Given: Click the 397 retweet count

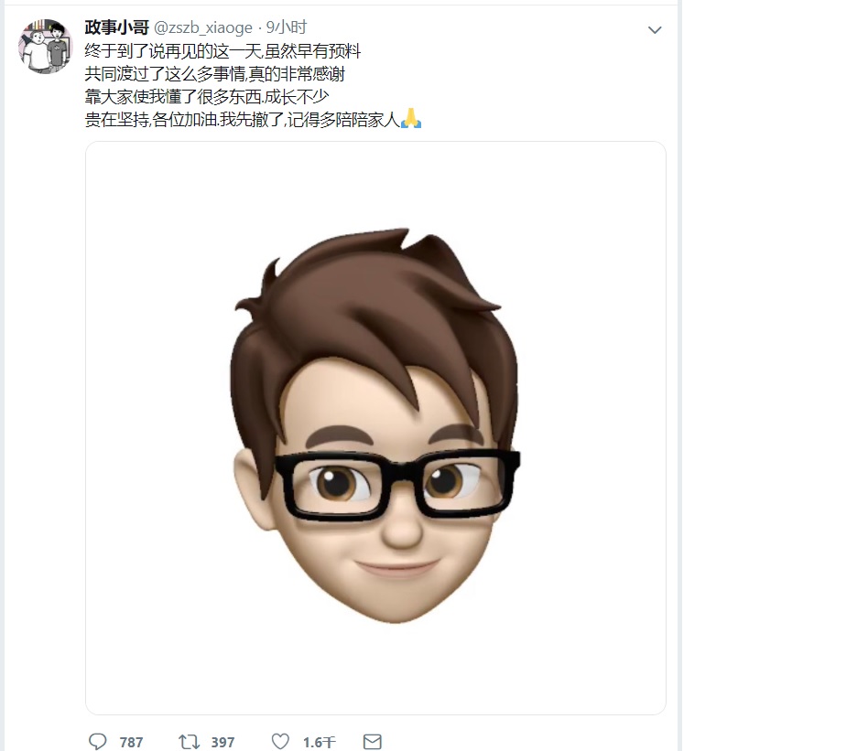Looking at the screenshot, I should click(x=222, y=742).
